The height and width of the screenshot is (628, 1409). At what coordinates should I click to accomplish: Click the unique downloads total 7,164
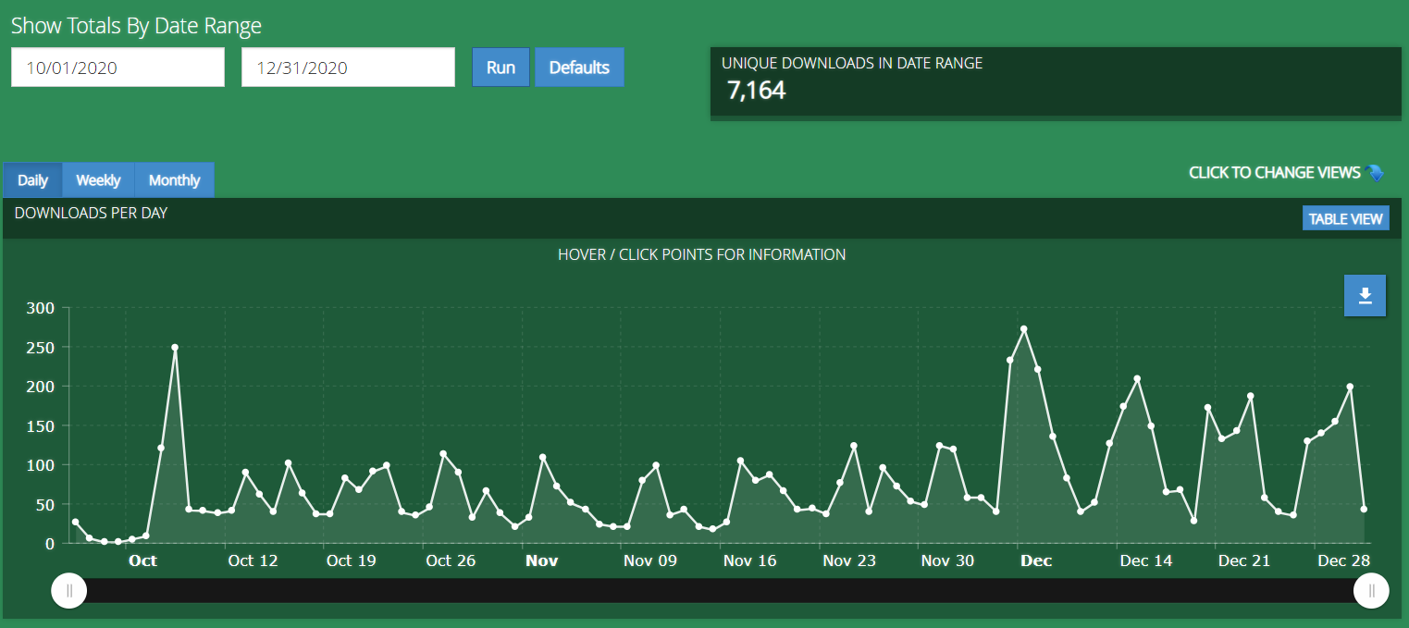[x=756, y=91]
